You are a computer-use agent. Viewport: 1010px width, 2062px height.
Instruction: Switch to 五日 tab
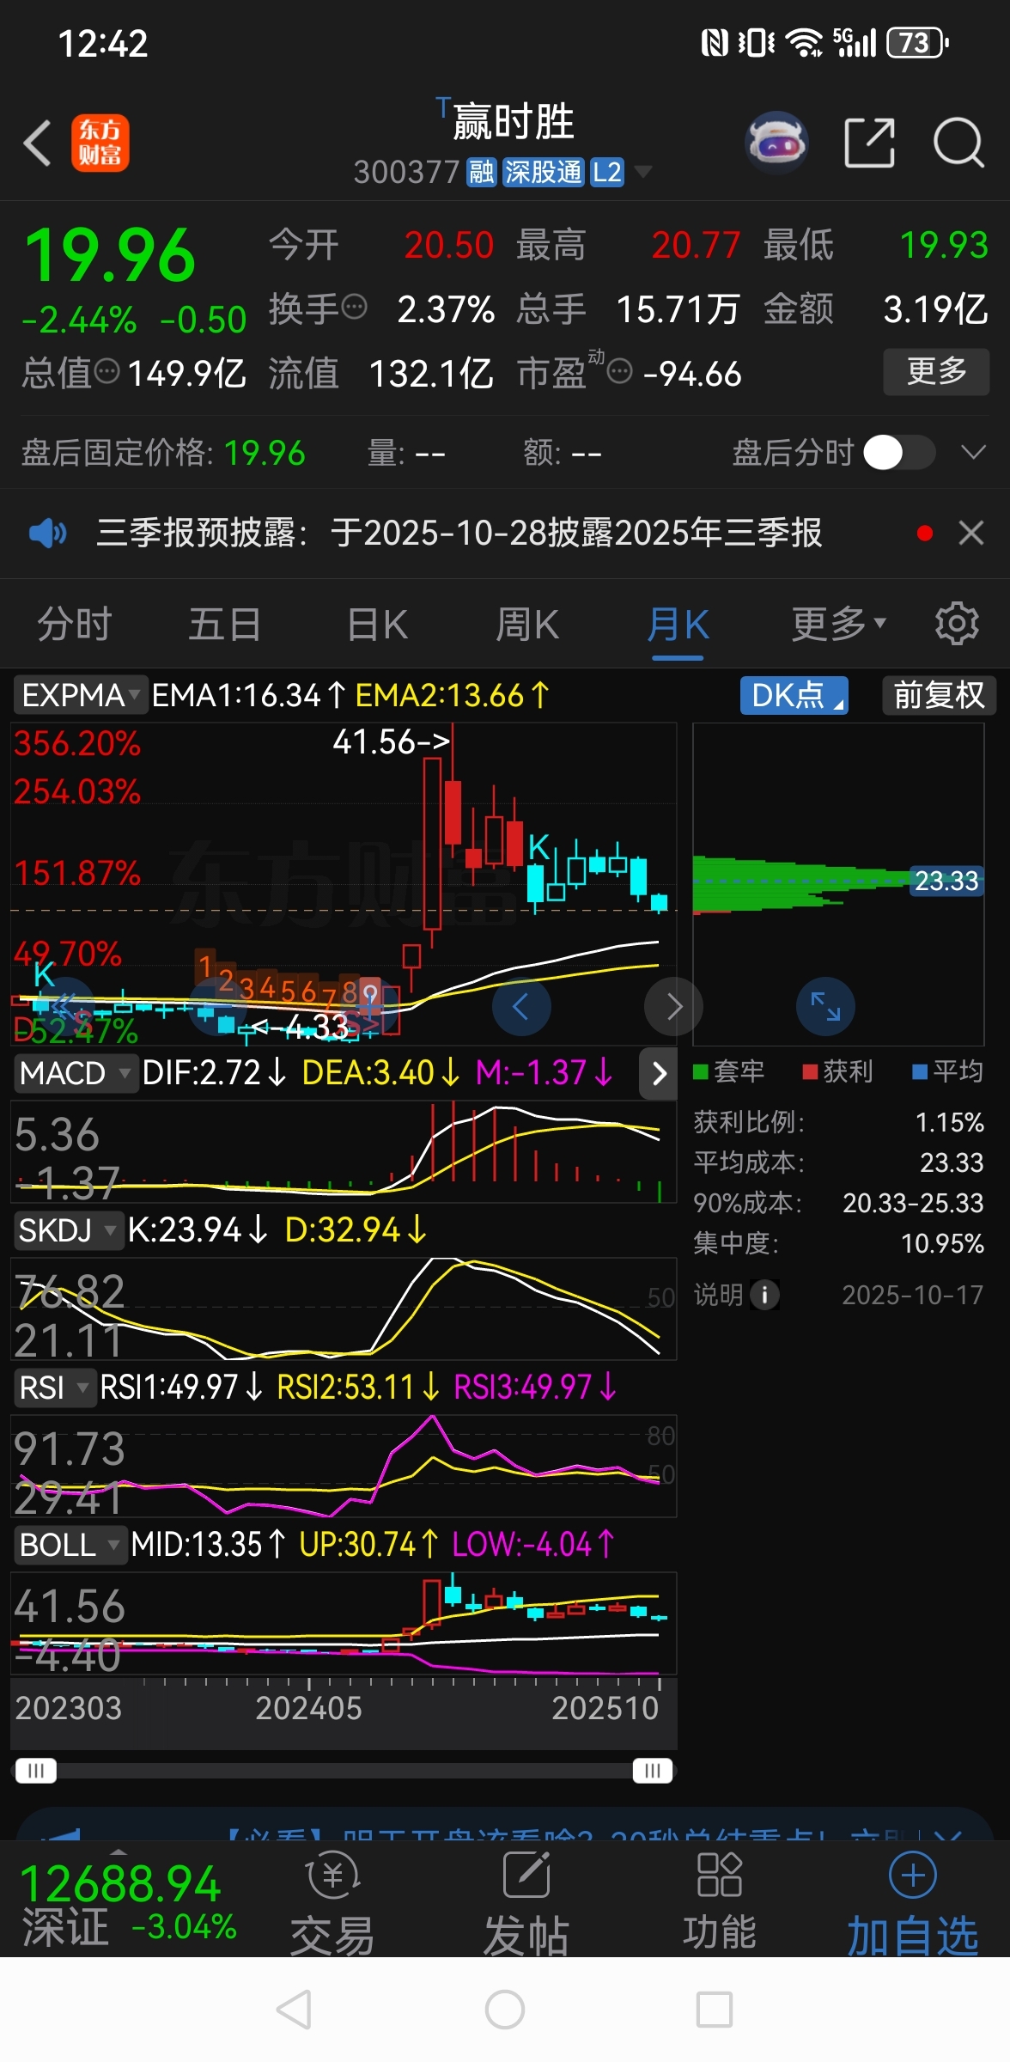click(225, 624)
